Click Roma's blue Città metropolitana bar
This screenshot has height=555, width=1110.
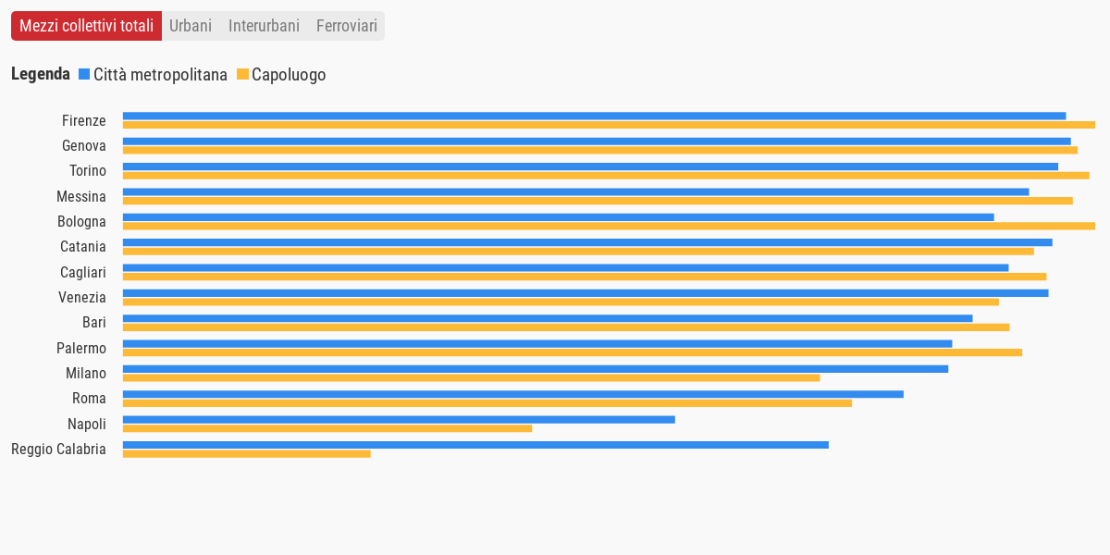click(x=512, y=394)
